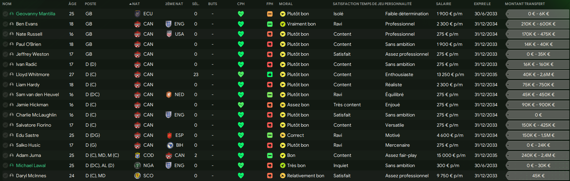The height and width of the screenshot is (181, 570).
Task: Click Lloyd Whitmore's 40K € - 2,6M € transfer value
Action: (x=538, y=75)
